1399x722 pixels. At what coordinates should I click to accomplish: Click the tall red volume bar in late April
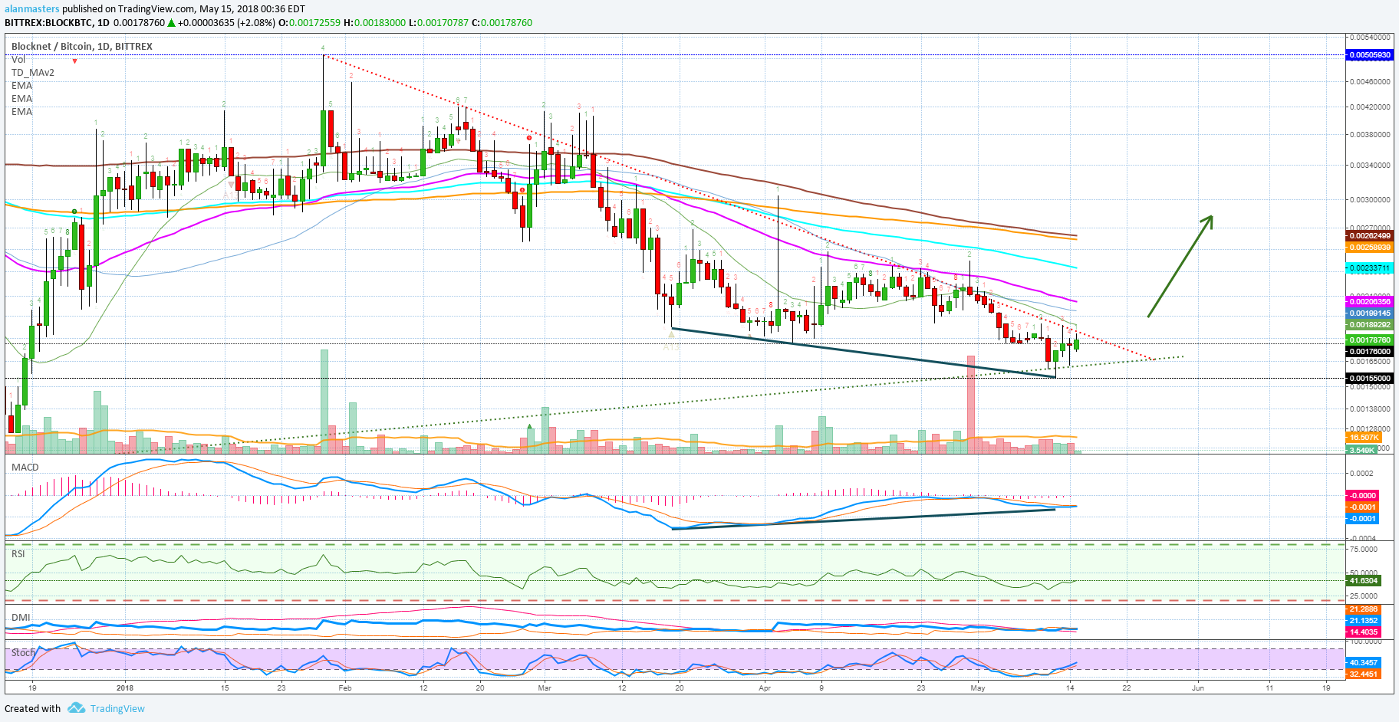(971, 405)
